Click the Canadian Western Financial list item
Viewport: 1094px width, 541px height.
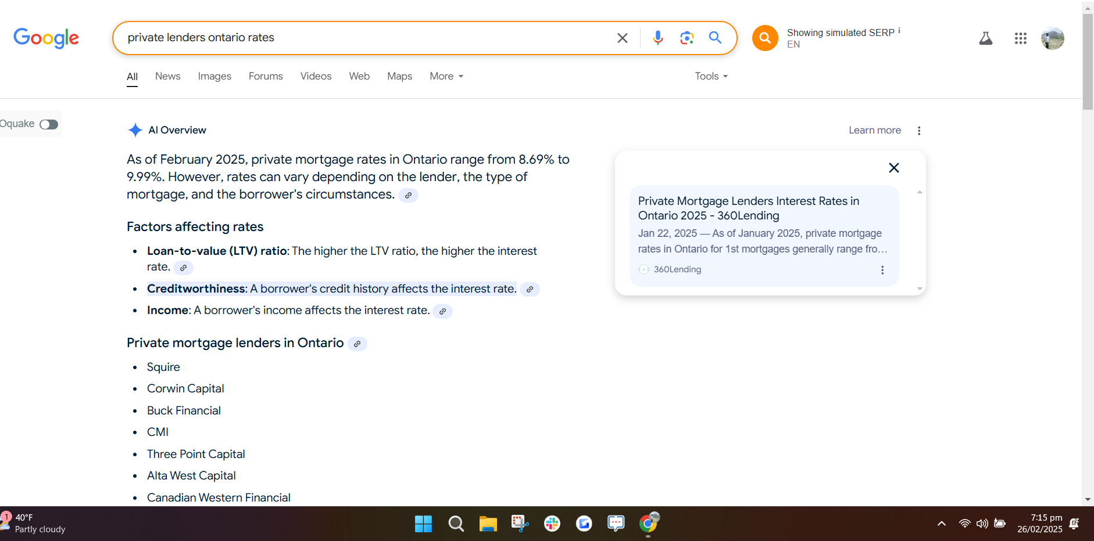coord(219,498)
